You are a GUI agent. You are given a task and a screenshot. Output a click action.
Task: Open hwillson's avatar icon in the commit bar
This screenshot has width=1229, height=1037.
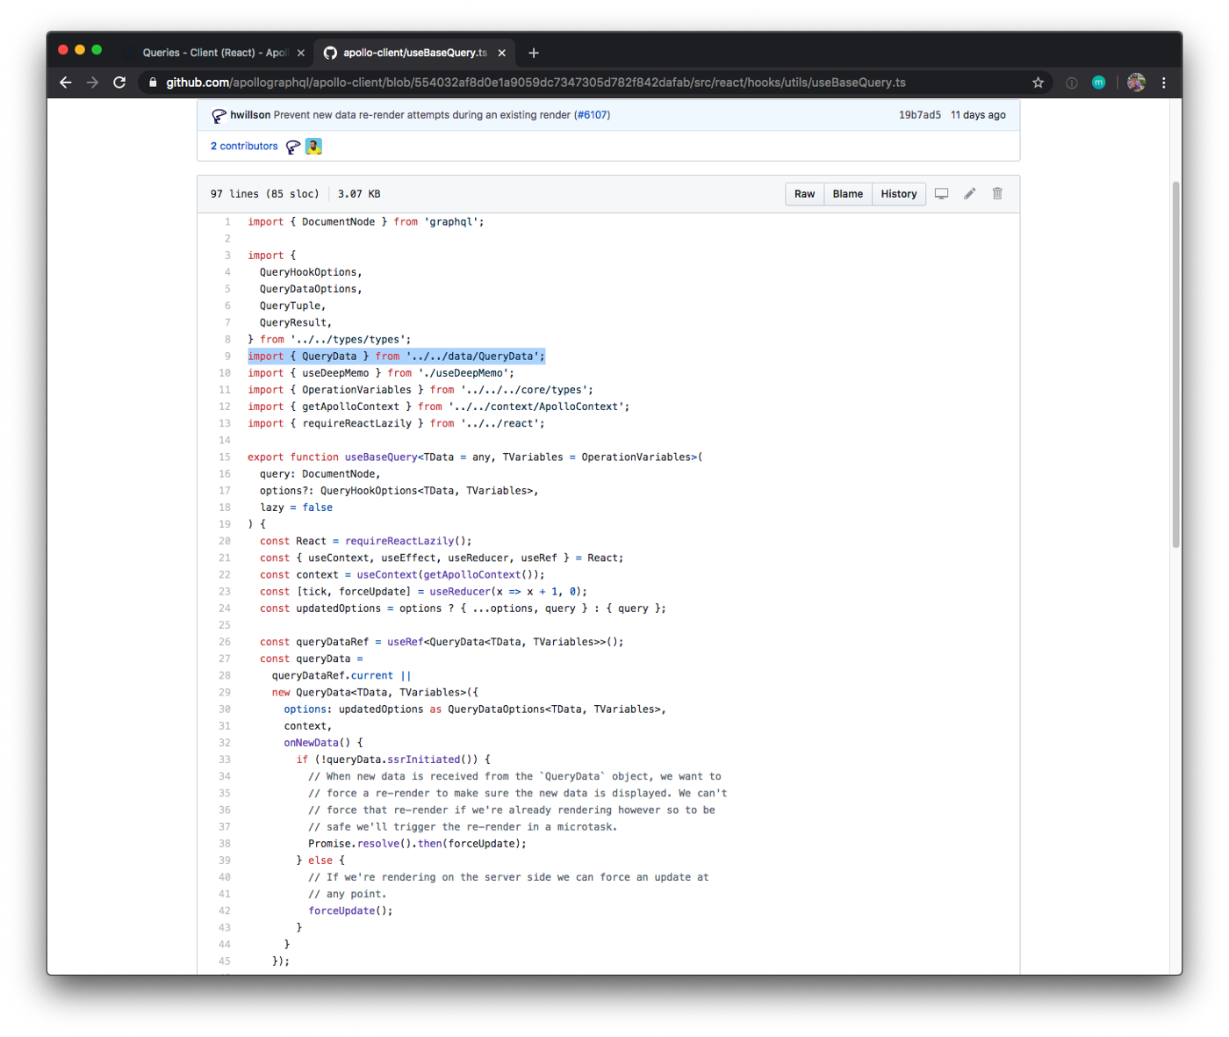click(x=219, y=115)
